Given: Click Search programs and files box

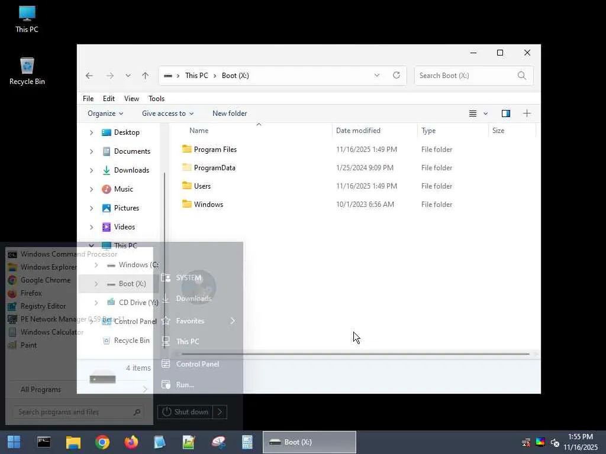Looking at the screenshot, I should [79, 412].
